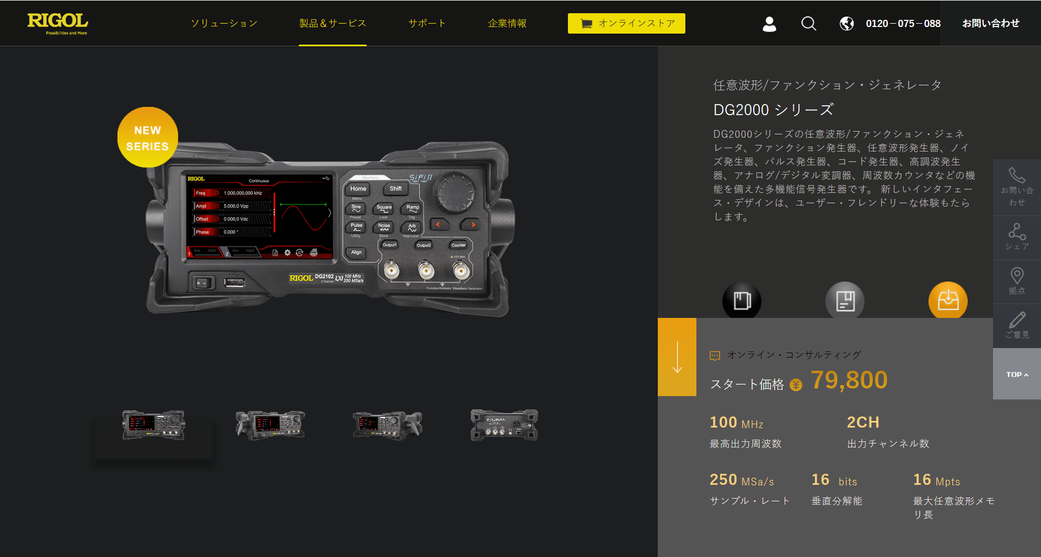The height and width of the screenshot is (557, 1041).
Task: Click the 16 Mpts specification
Action: 937,480
